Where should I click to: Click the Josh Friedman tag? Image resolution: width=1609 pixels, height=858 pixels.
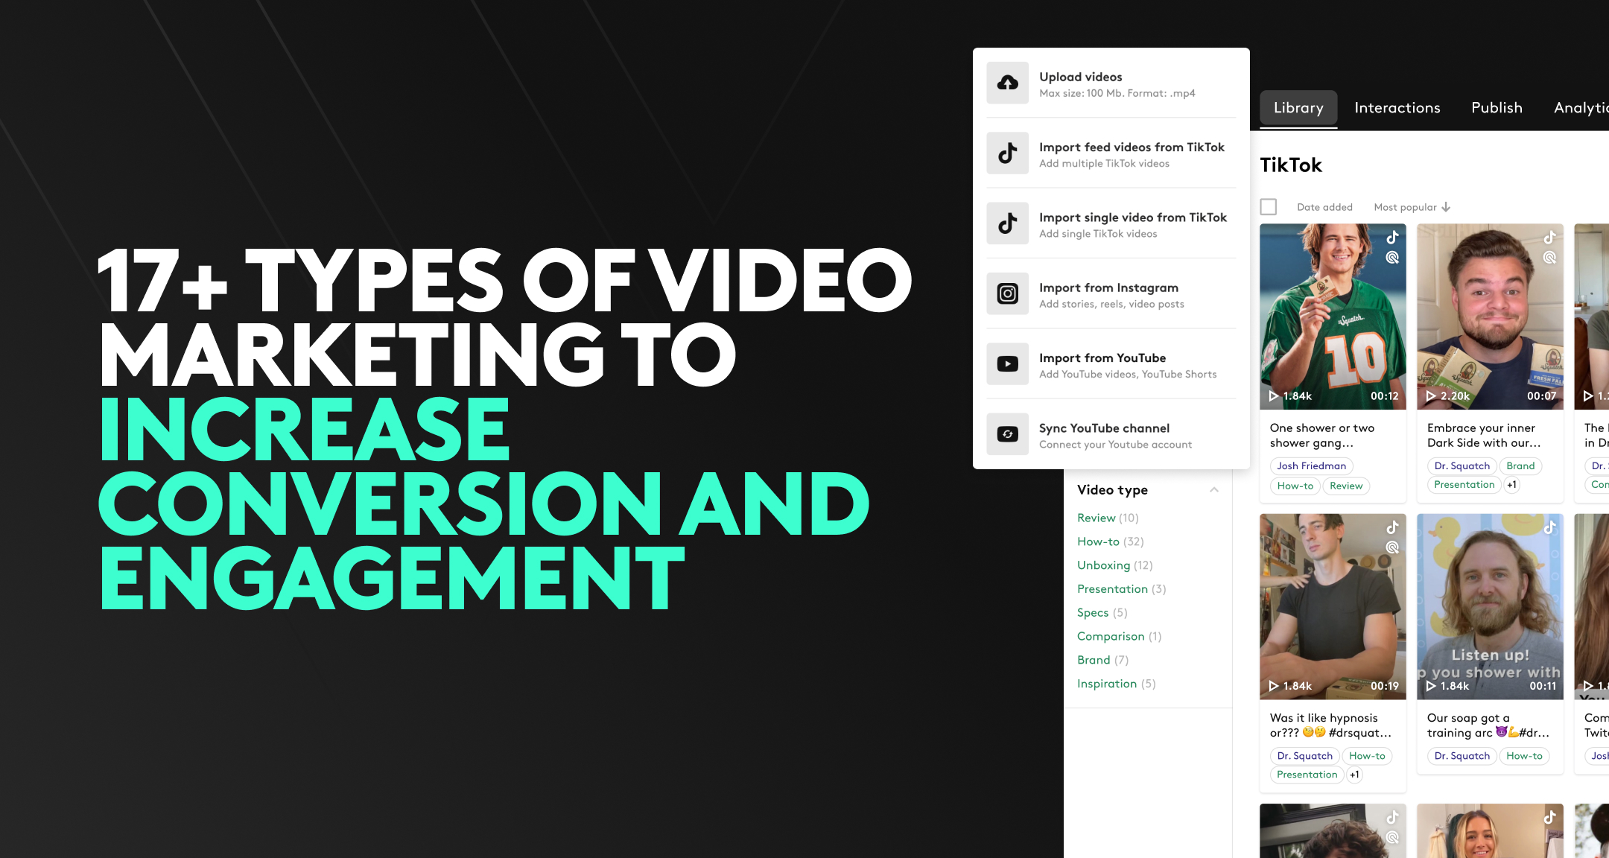coord(1311,465)
